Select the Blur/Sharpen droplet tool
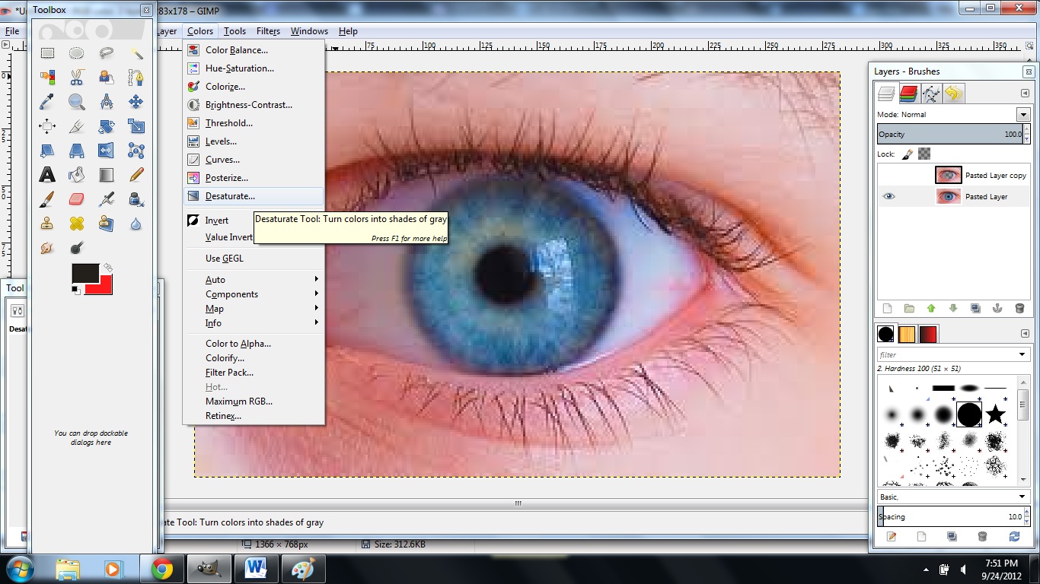The height and width of the screenshot is (584, 1040). pos(136,224)
